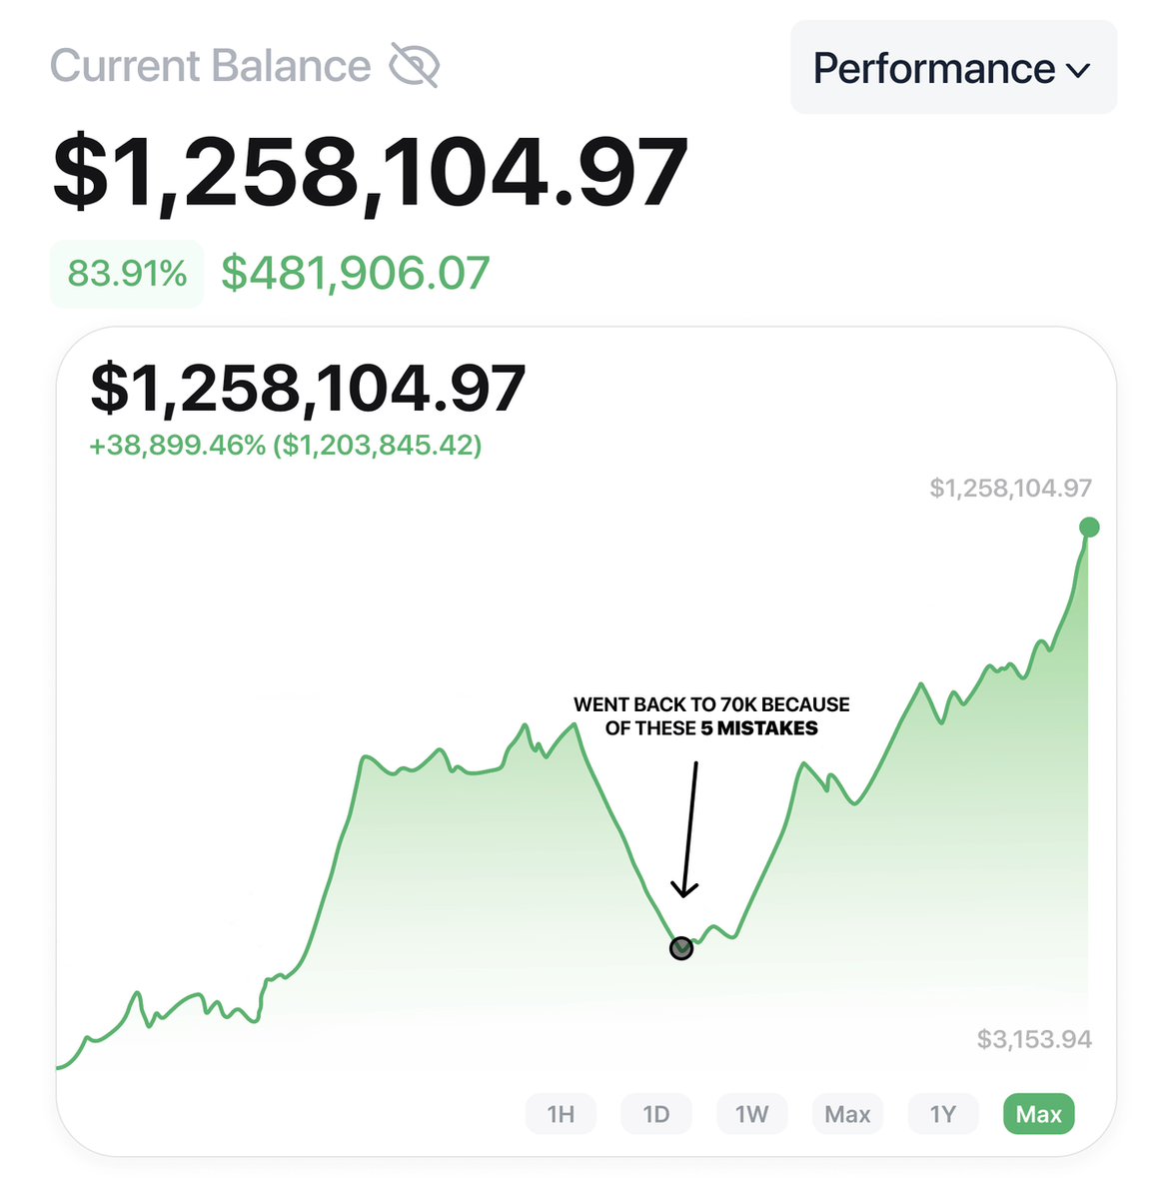The width and height of the screenshot is (1173, 1199).
Task: Click the gray circle marker at chart low
Action: pyautogui.click(x=681, y=948)
